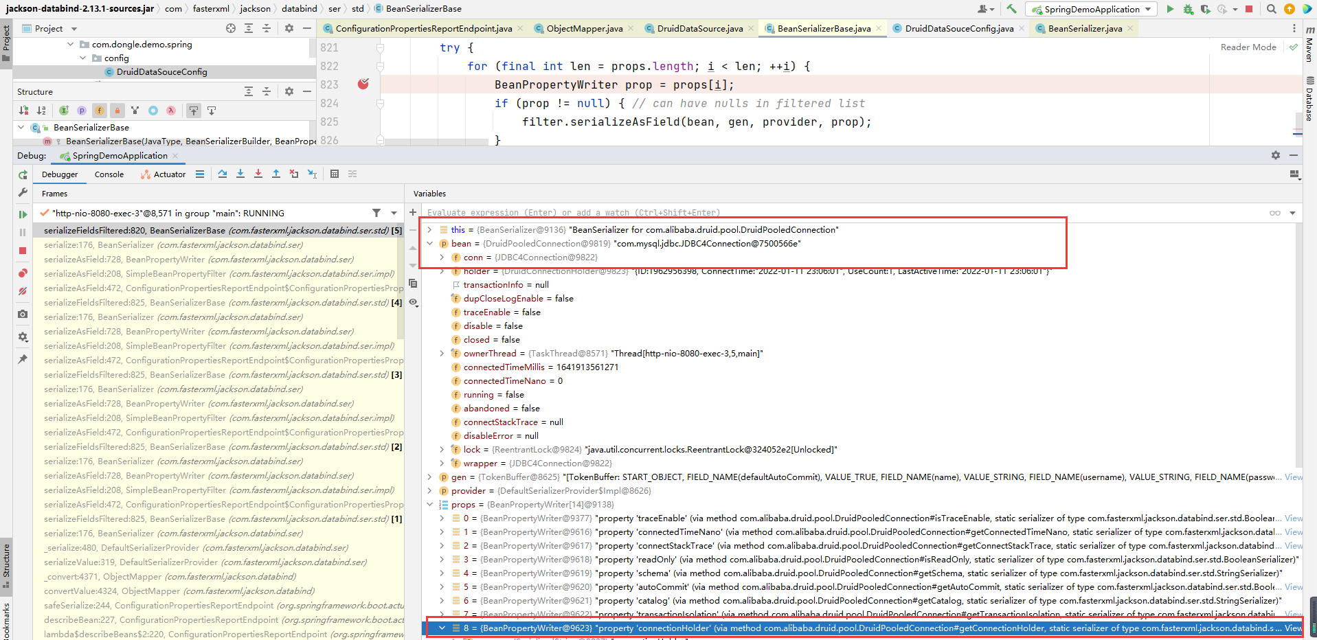Open Evaluate Expression calculator icon
1317x640 pixels.
point(335,174)
